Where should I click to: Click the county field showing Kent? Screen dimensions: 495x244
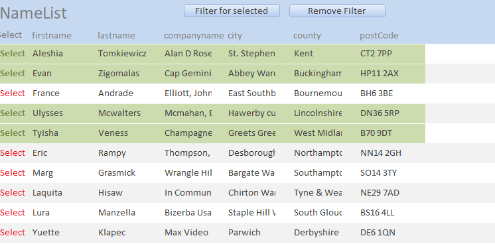pos(318,54)
